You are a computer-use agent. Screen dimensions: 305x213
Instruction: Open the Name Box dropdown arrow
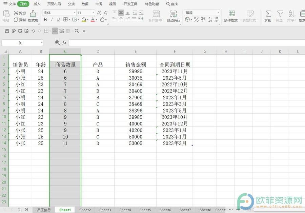click(41, 43)
